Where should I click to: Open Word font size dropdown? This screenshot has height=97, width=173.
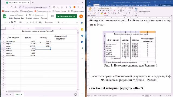coord(116,8)
